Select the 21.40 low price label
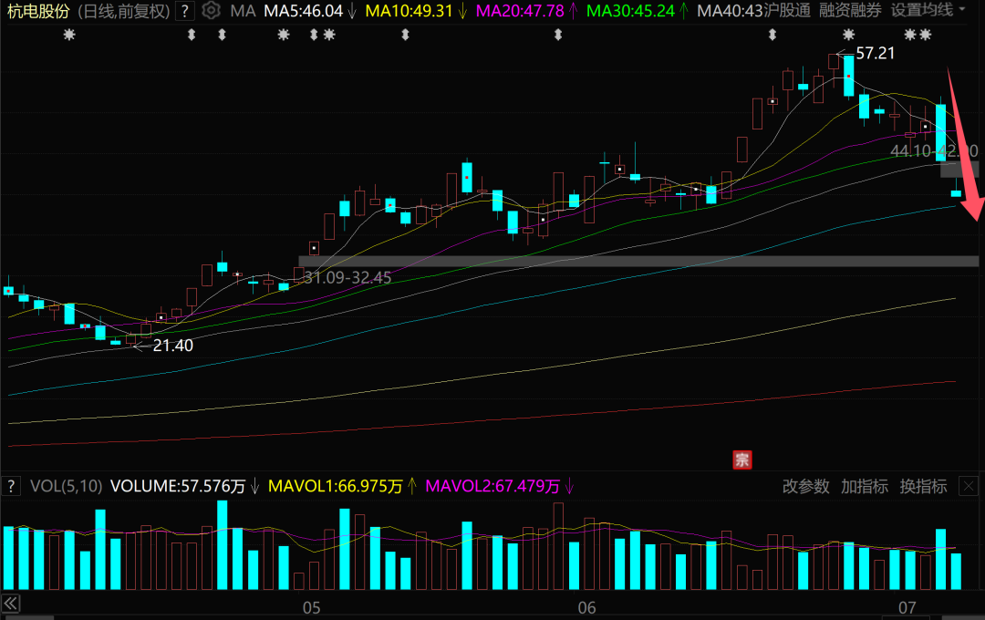 click(173, 346)
